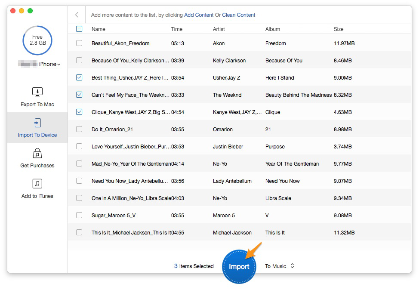Image resolution: width=419 pixels, height=293 pixels.
Task: Check the Need You Now row checkbox
Action: pos(79,181)
